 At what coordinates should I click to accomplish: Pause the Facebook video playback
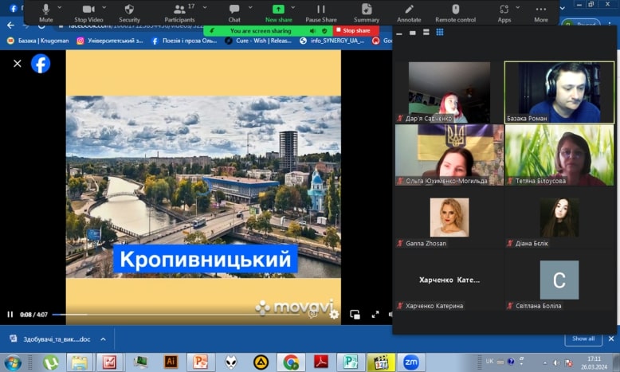point(10,314)
